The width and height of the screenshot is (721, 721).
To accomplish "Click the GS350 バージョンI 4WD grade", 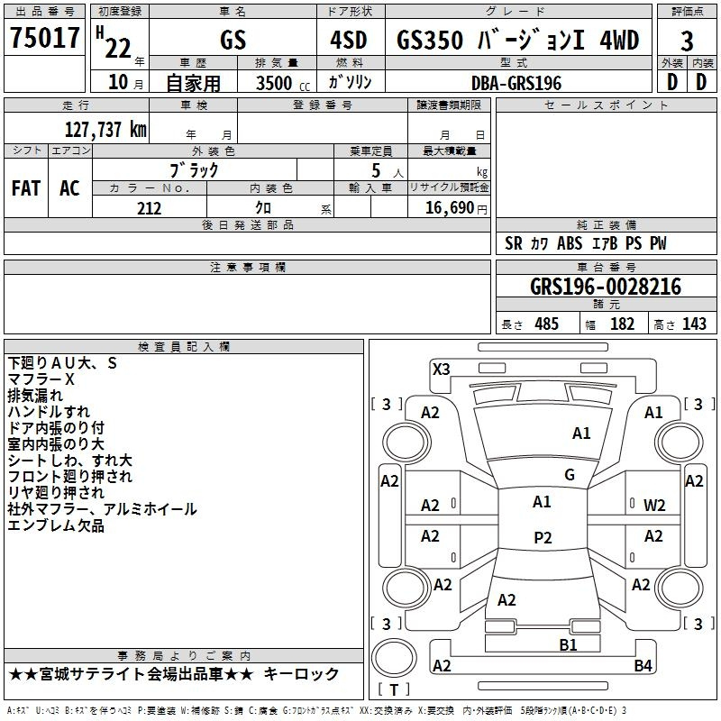I will tap(517, 41).
